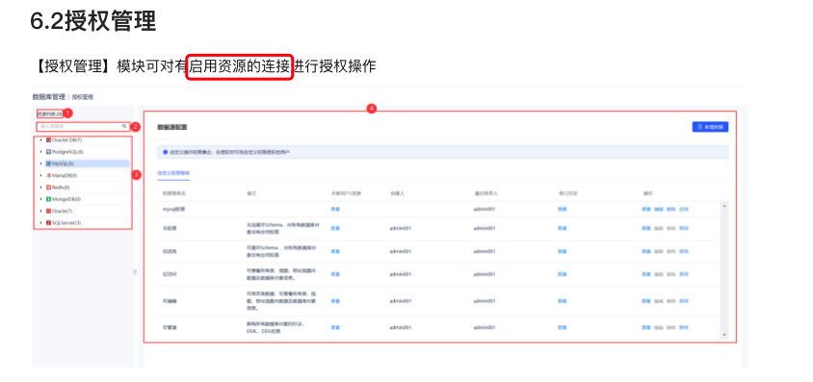Click the search magnifier icon in resource box
Screen dimensions: 813x382
click(124, 126)
